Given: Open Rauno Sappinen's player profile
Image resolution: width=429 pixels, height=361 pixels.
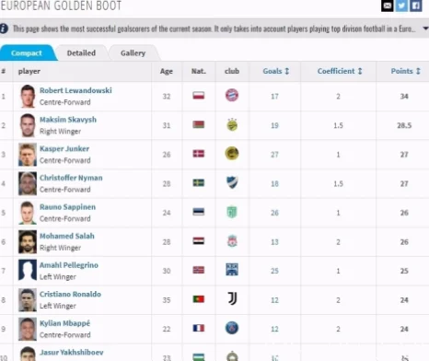Looking at the screenshot, I should 67,207.
